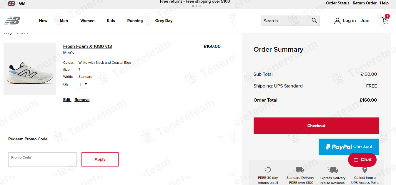396x185 pixels.
Task: Click the New Balance logo
Action: click(x=12, y=21)
